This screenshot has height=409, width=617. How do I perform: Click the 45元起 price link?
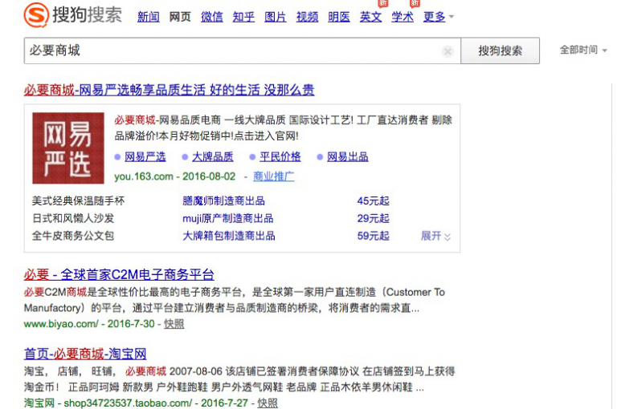[x=373, y=201]
